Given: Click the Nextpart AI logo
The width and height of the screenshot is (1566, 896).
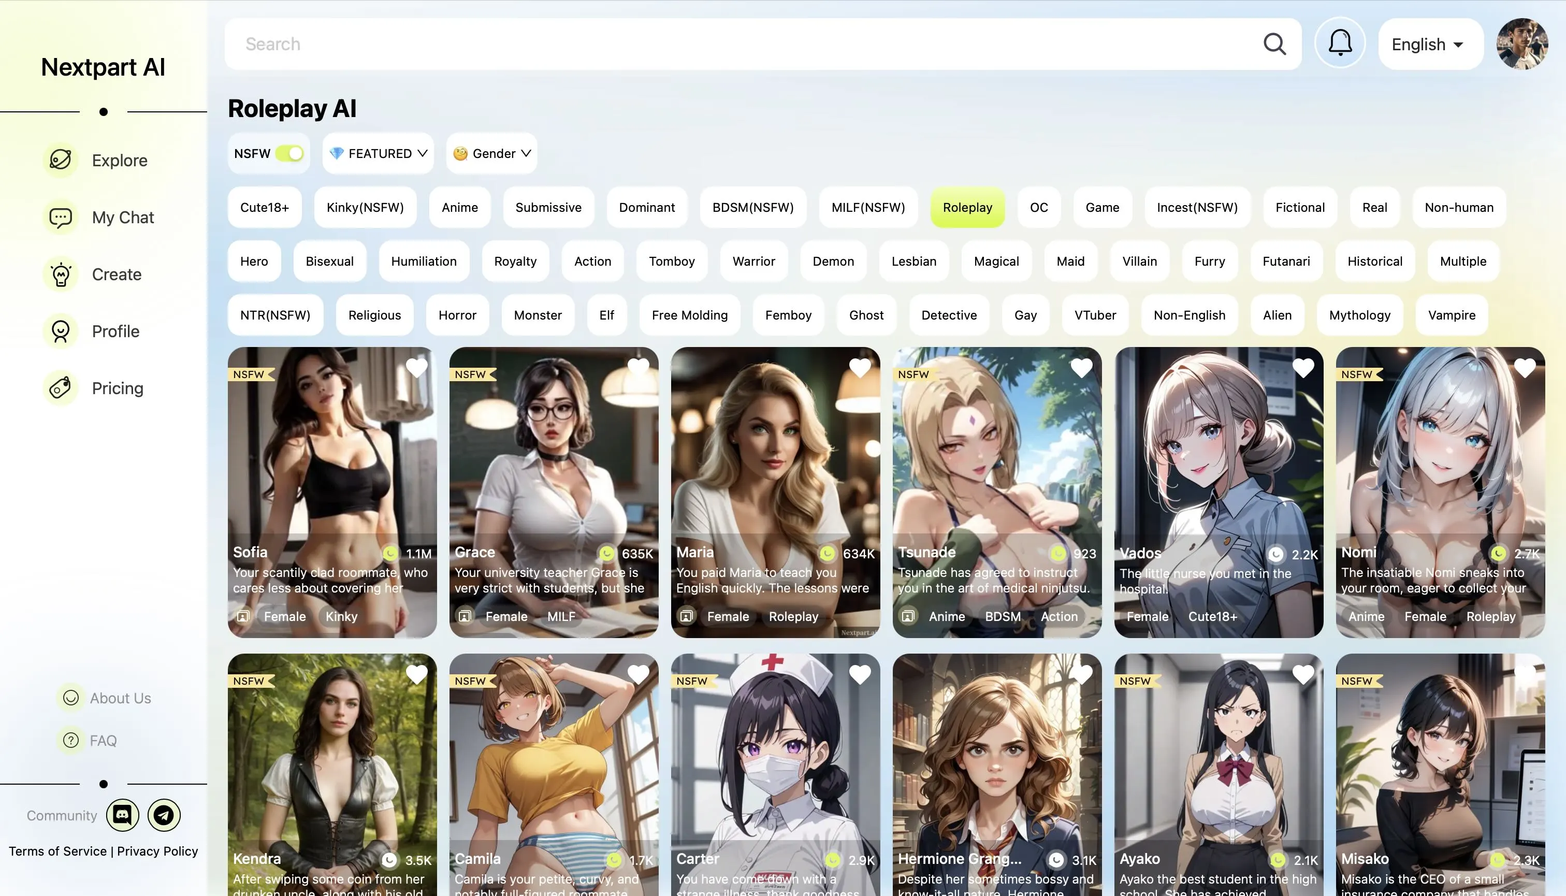Looking at the screenshot, I should click(103, 67).
